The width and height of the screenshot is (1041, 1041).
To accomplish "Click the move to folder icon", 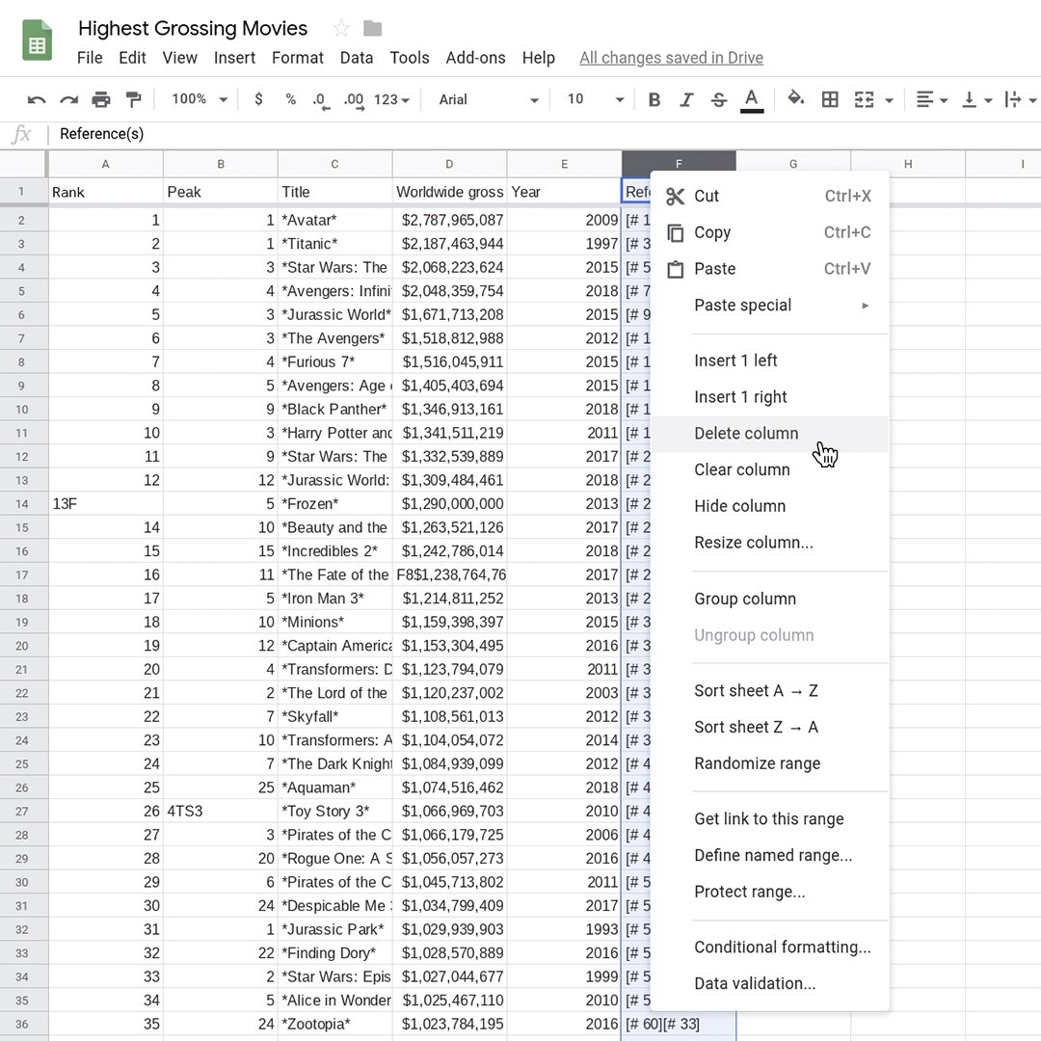I will pos(372,28).
